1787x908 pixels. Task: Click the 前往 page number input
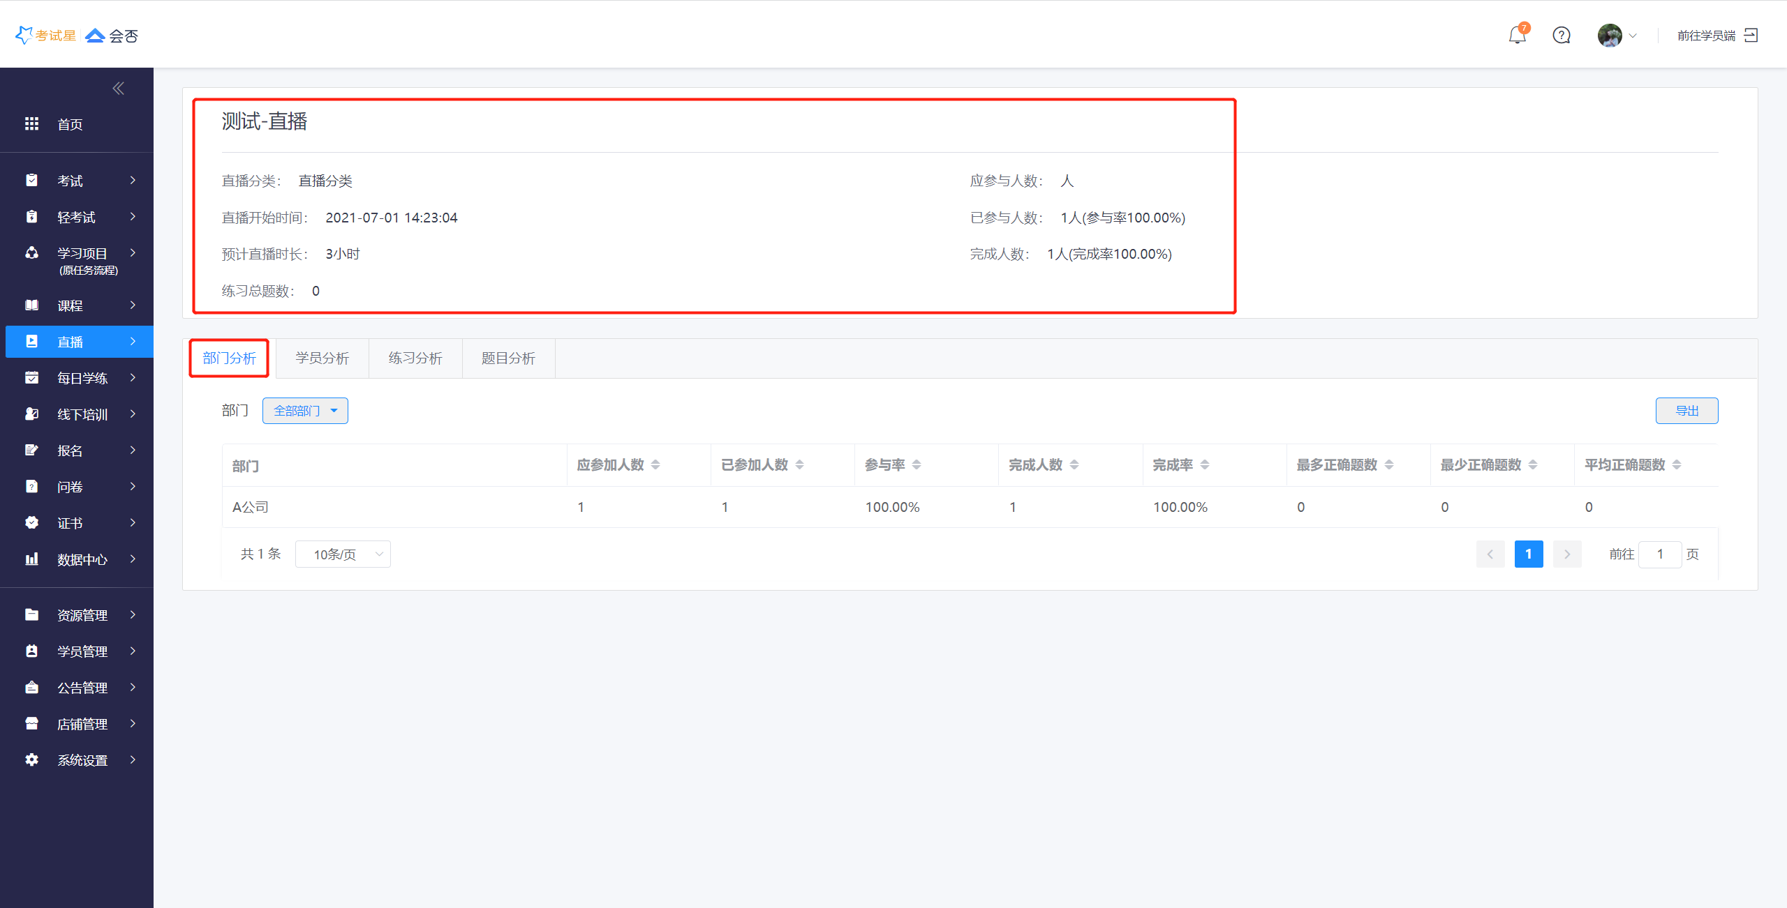[1660, 554]
